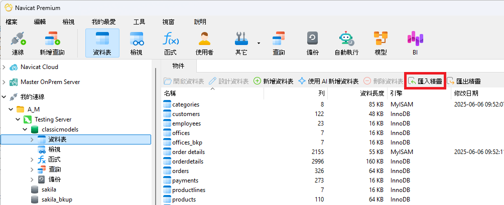The height and width of the screenshot is (205, 504).
Task: Select the payments table row
Action: (x=333, y=180)
